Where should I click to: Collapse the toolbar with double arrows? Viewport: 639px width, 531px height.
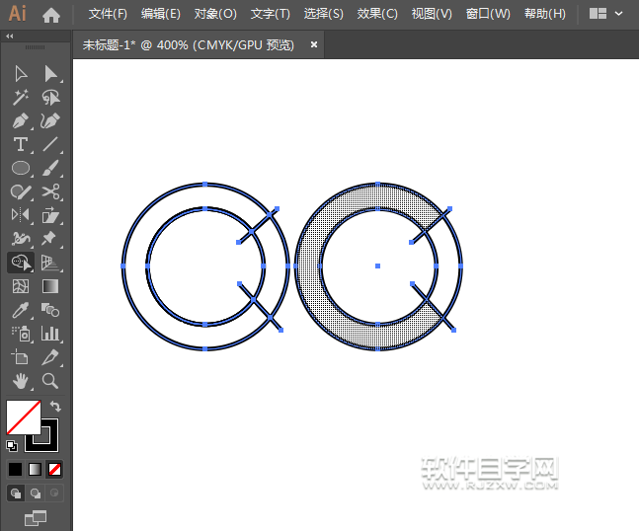pos(9,37)
